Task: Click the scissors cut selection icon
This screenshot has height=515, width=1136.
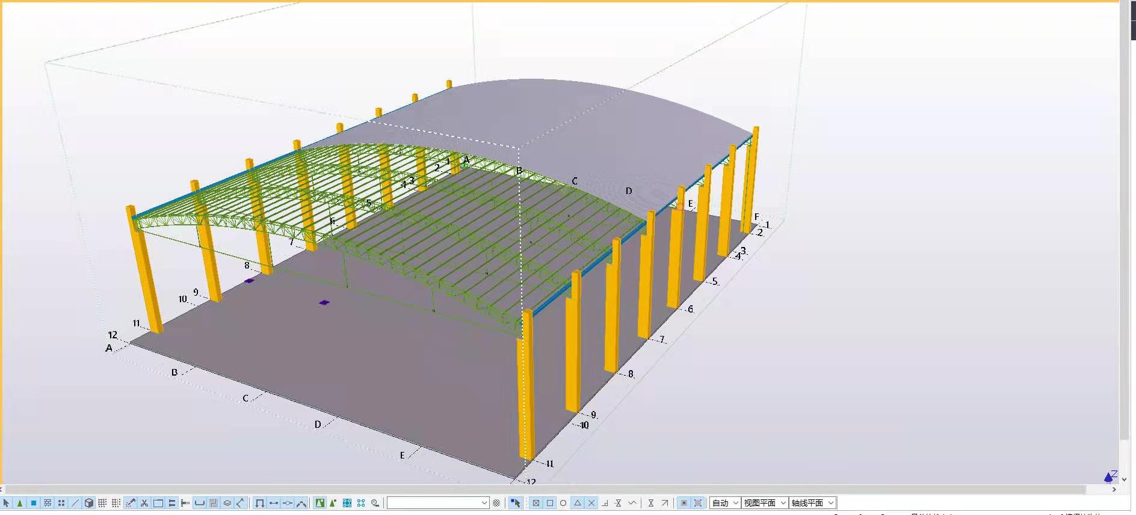Action: coord(144,503)
